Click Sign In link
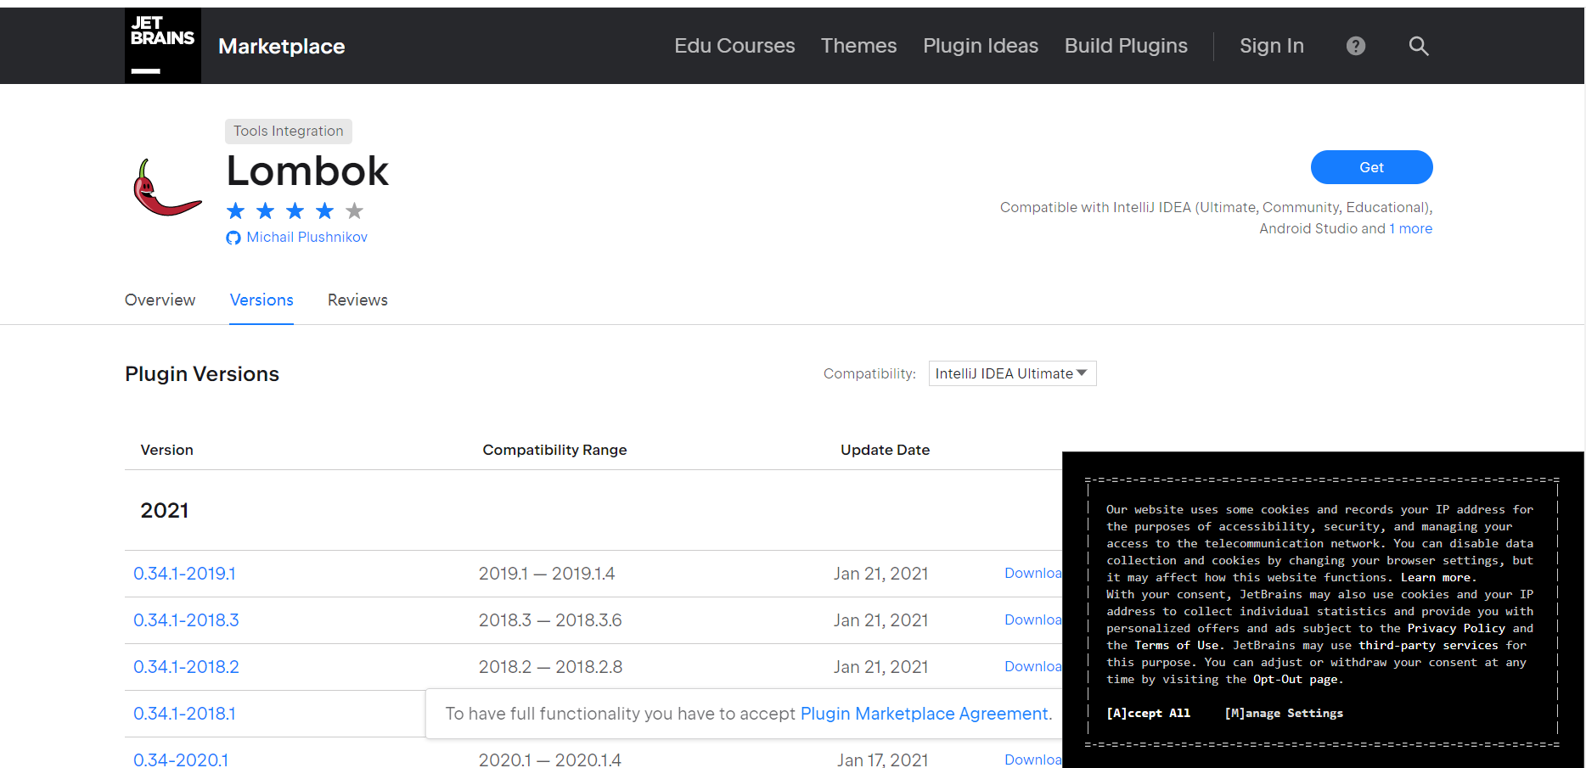Image resolution: width=1586 pixels, height=768 pixels. tap(1271, 46)
